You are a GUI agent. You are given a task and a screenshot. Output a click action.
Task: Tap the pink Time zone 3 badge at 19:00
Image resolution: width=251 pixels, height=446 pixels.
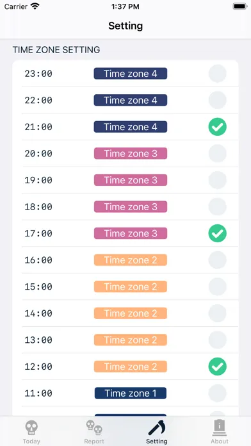[131, 180]
